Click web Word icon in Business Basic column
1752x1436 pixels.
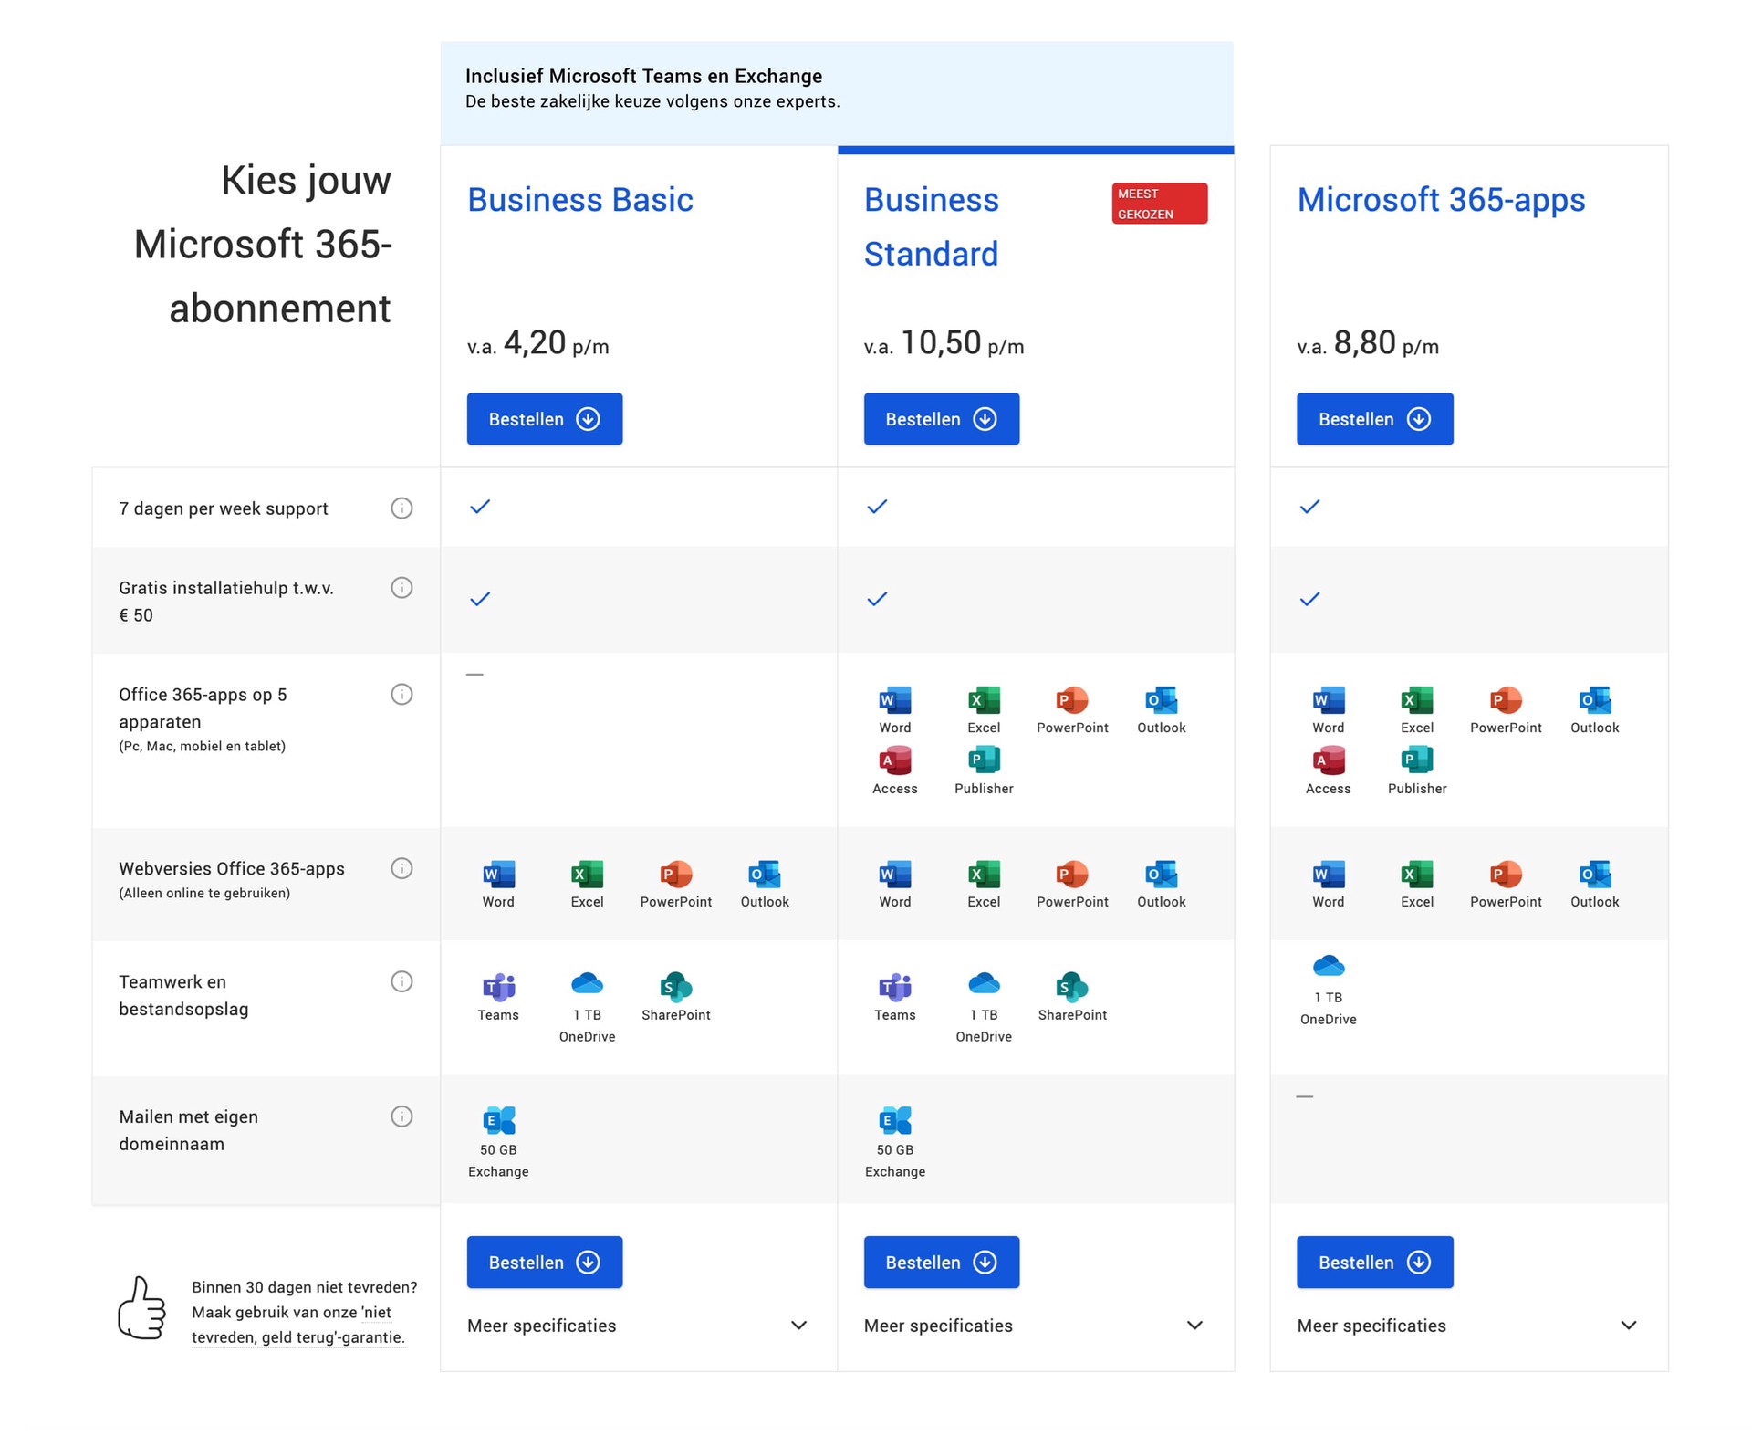click(x=498, y=874)
